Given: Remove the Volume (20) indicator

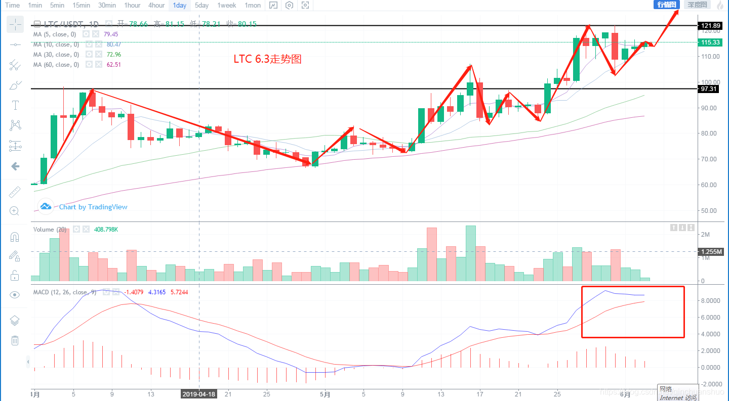Looking at the screenshot, I should pos(86,229).
